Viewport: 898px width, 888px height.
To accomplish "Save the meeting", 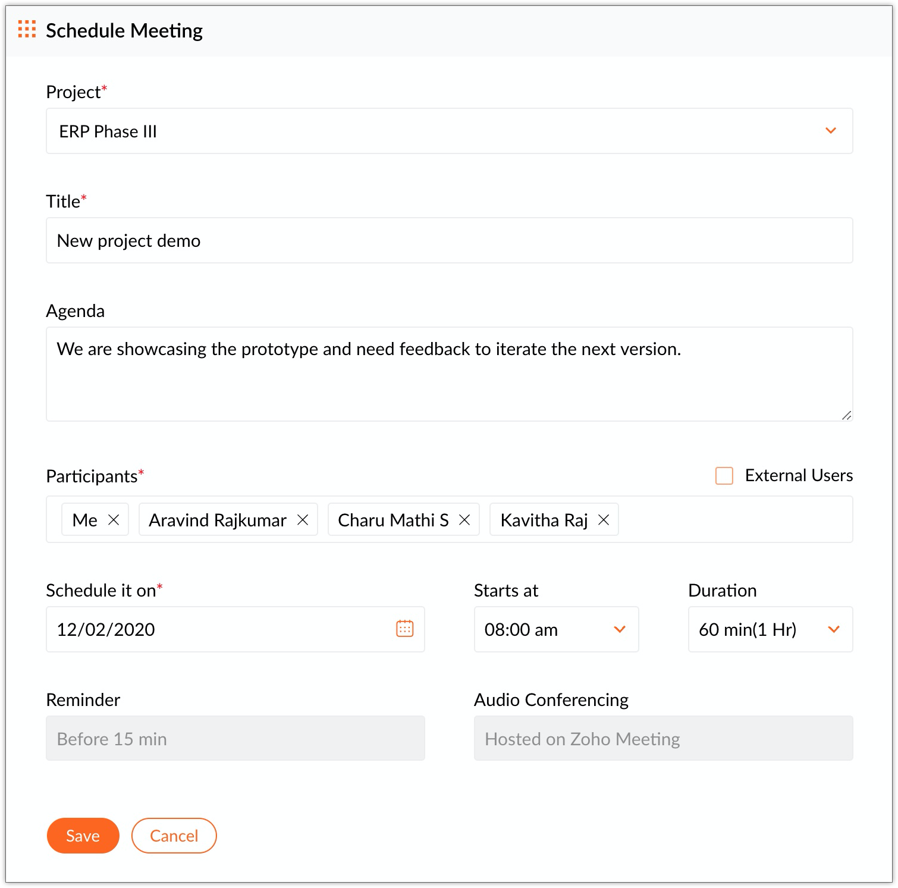I will coord(83,836).
